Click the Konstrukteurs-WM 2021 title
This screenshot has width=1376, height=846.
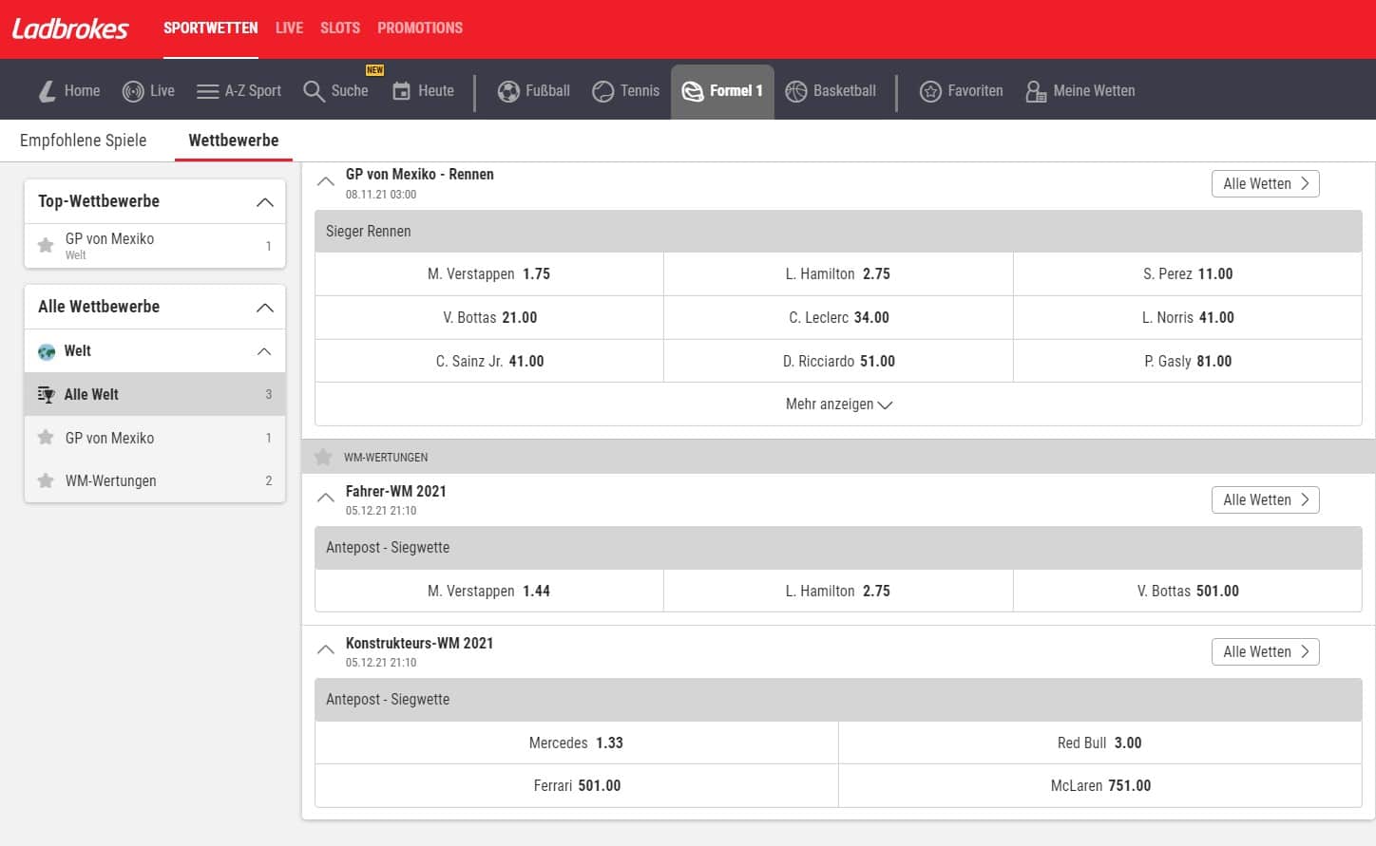point(419,643)
